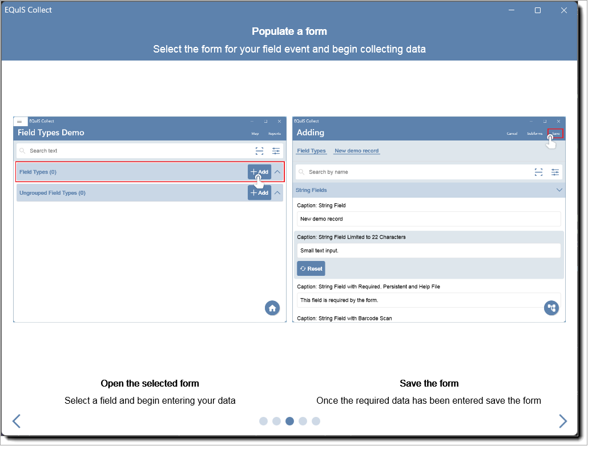Screen dimensions: 596x454
Task: Follow the Field Types breadcrumb link
Action: pos(311,151)
